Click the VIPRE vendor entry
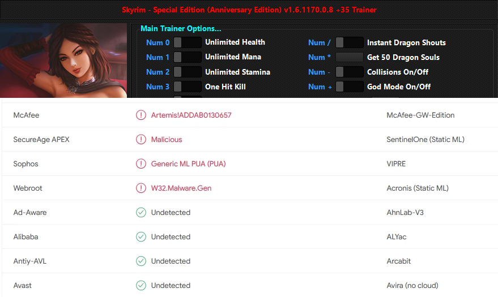The image size is (498, 297). pyautogui.click(x=396, y=164)
